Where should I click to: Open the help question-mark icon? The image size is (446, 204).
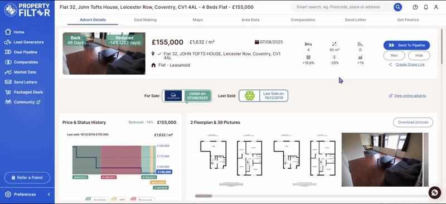coord(415,7)
